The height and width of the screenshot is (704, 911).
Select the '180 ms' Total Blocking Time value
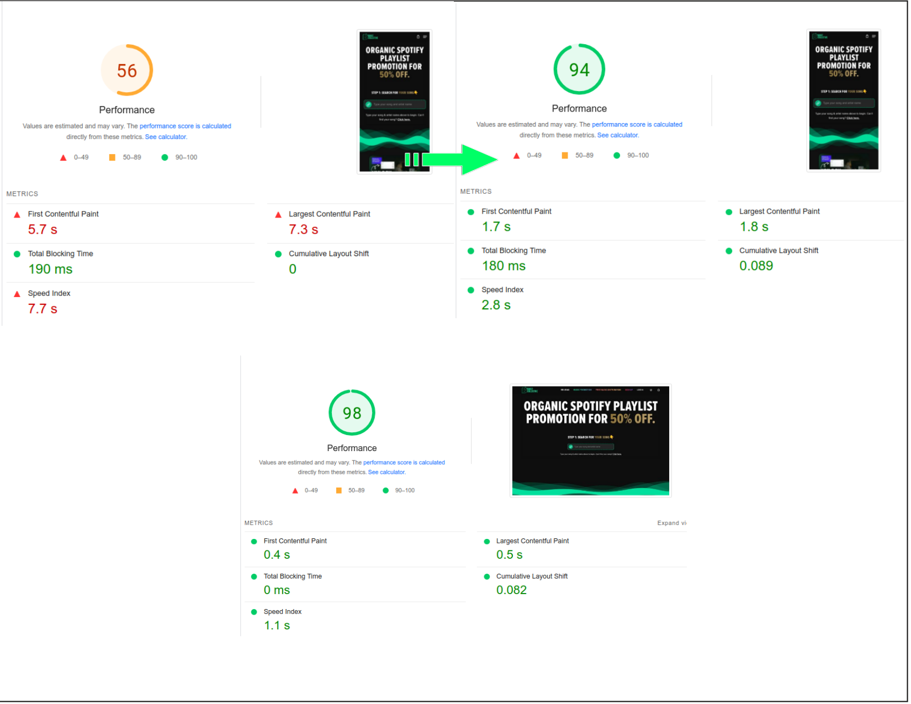point(504,266)
